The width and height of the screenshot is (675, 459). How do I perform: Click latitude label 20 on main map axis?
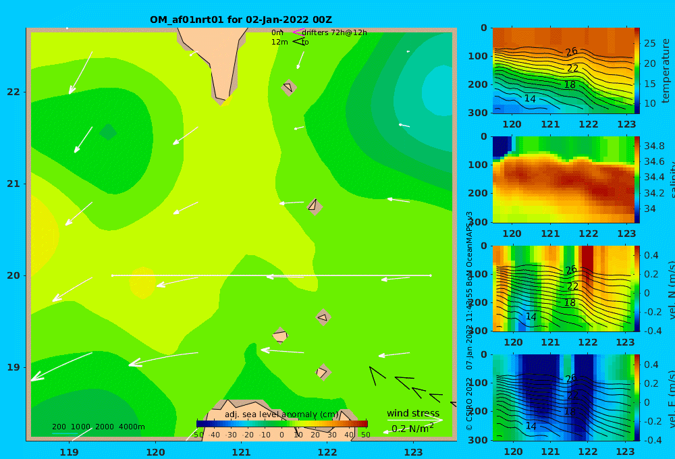point(13,275)
